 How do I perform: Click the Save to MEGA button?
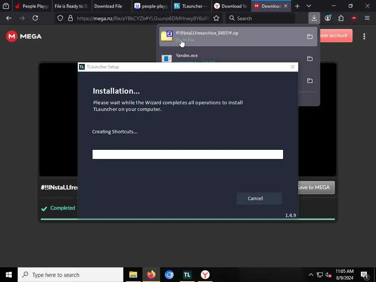316,187
